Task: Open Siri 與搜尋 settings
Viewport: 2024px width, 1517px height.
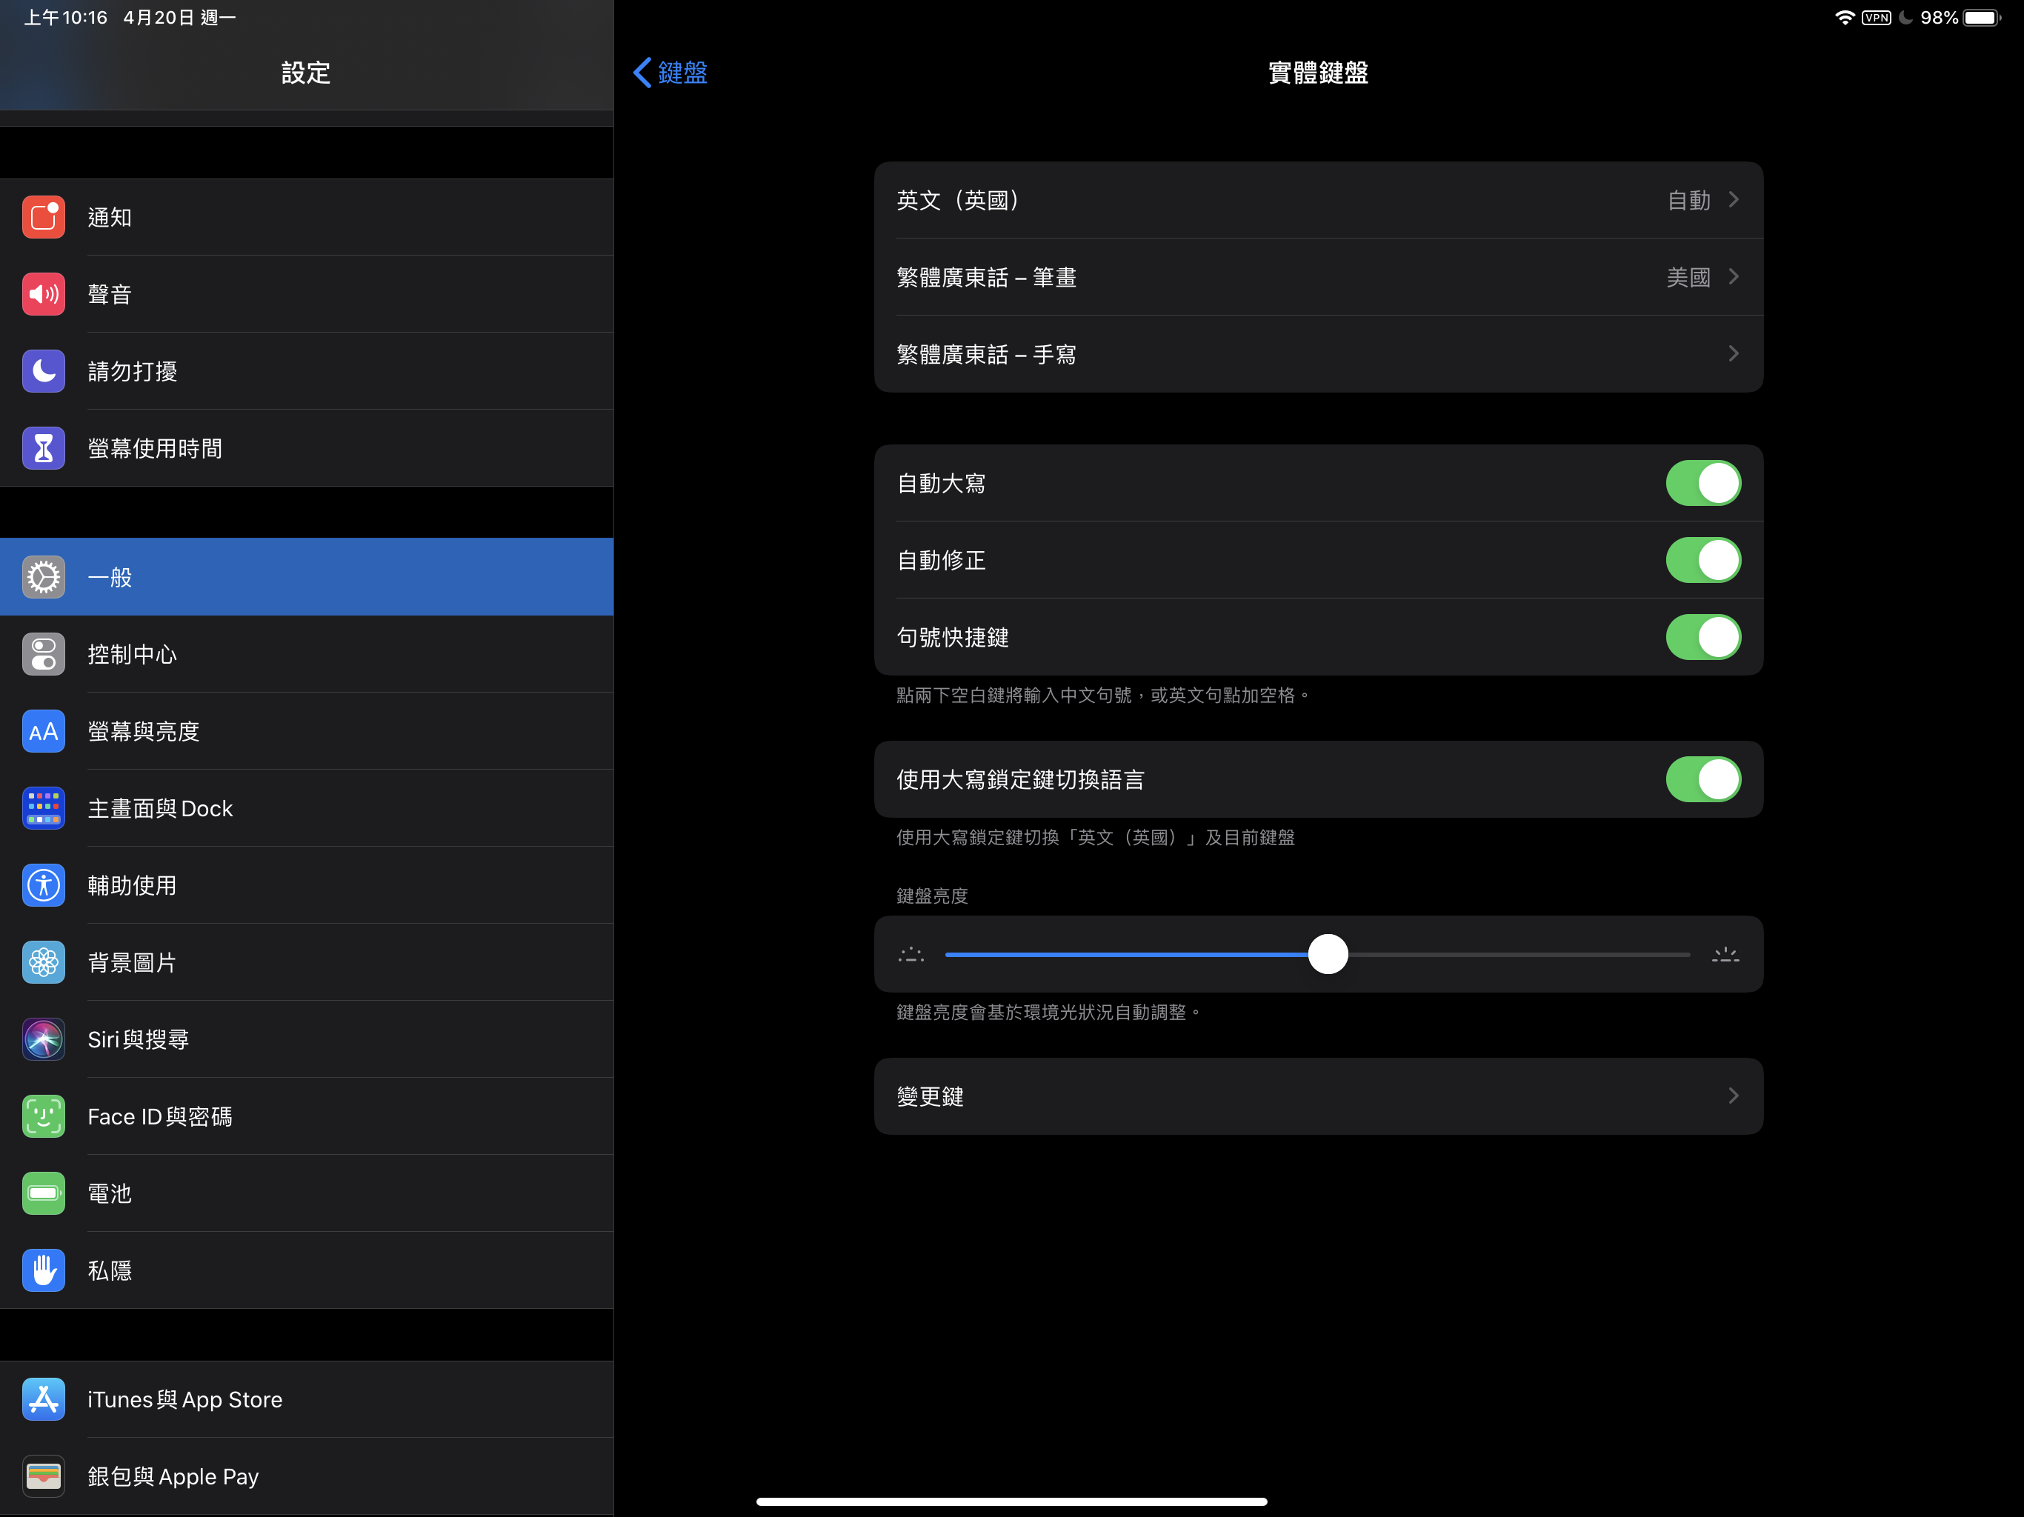Action: (307, 1039)
